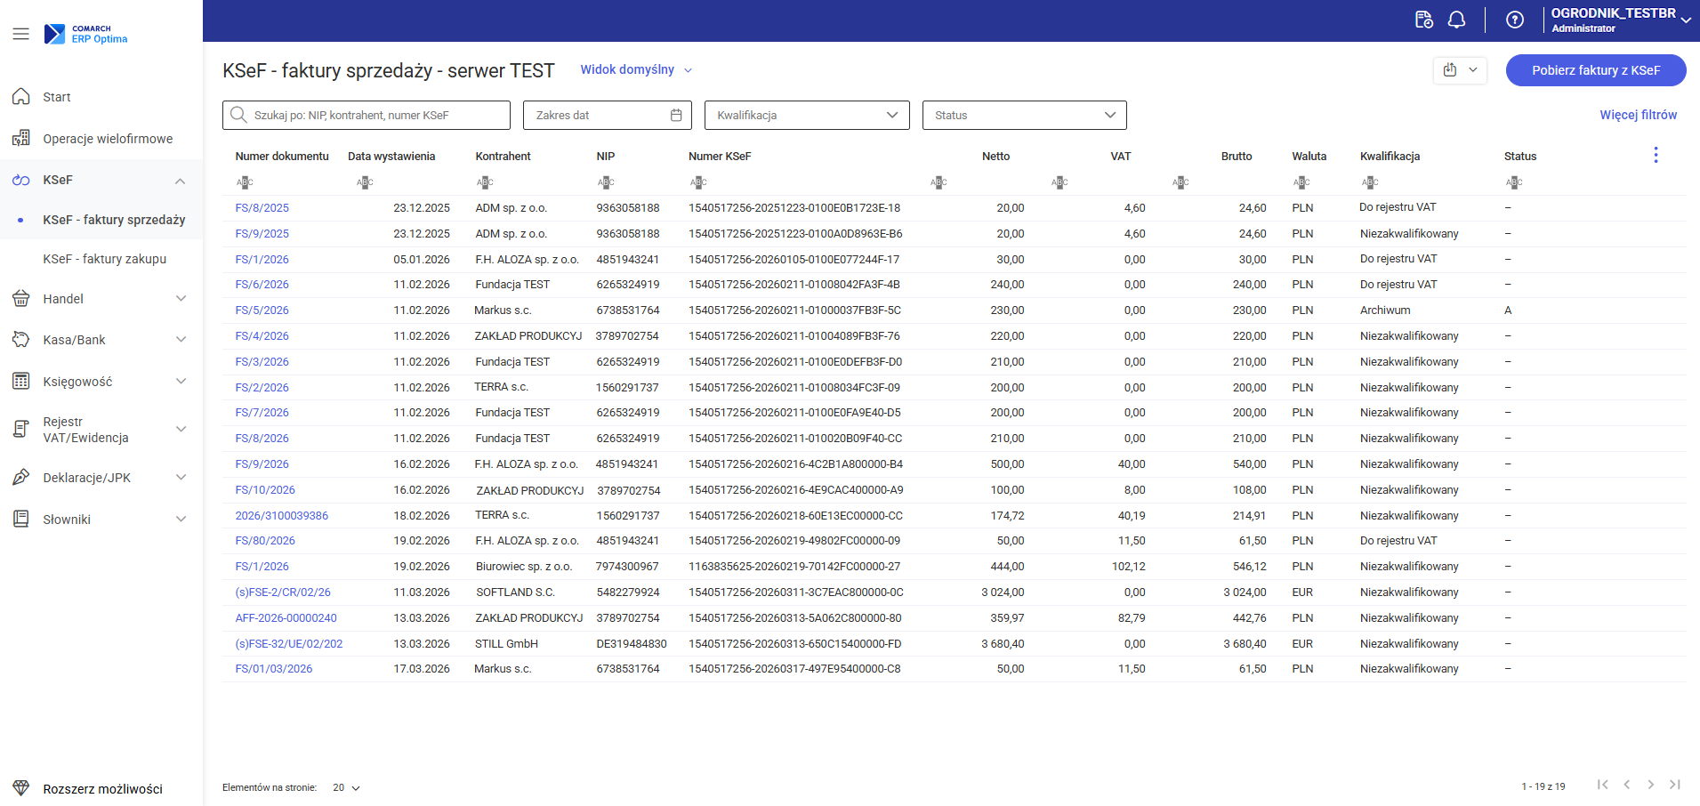The width and height of the screenshot is (1700, 806).
Task: Go to Start in the sidebar
Action: 57,97
